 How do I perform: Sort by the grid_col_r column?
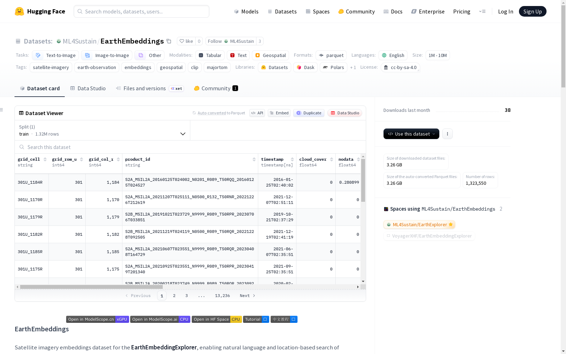tap(118, 159)
